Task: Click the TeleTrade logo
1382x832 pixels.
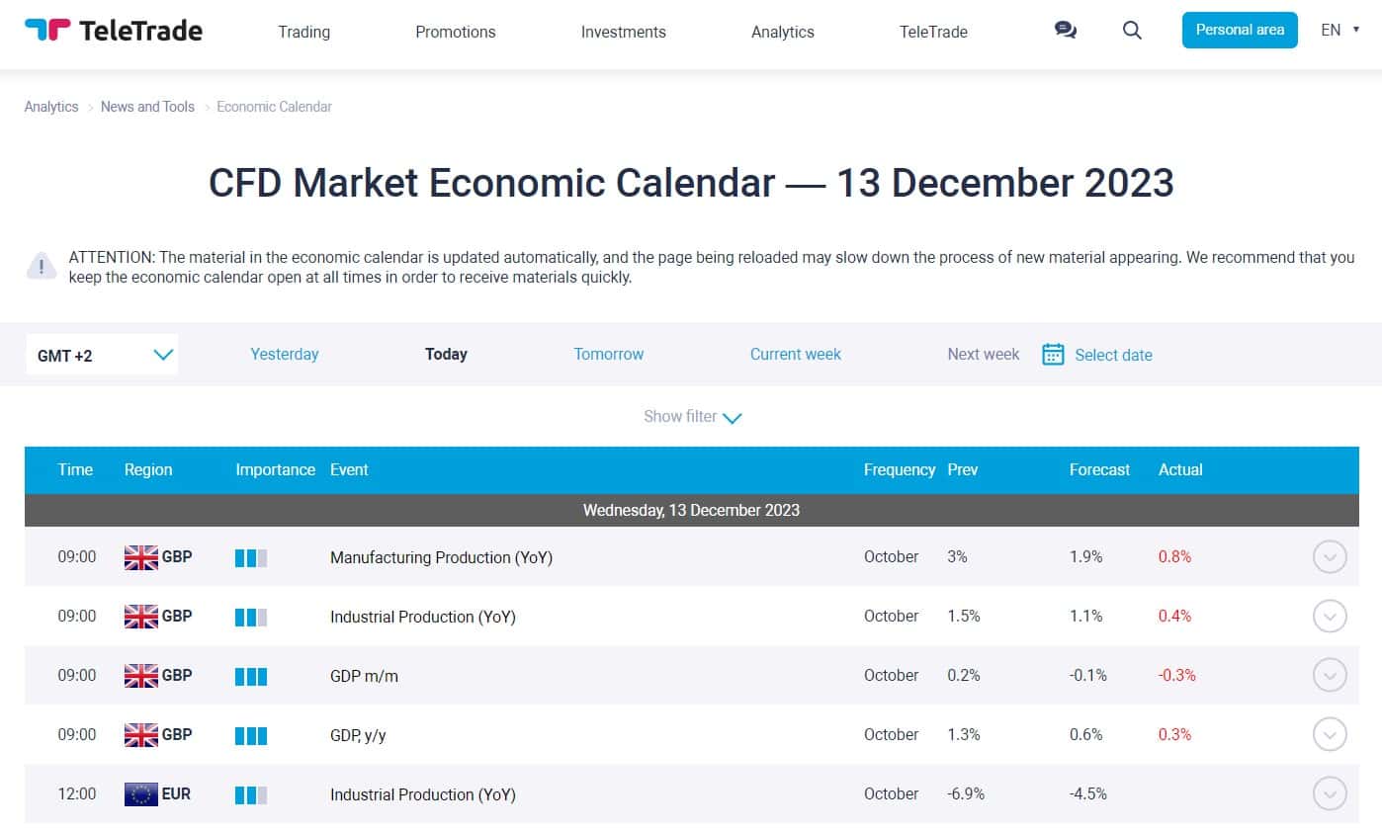Action: click(113, 31)
